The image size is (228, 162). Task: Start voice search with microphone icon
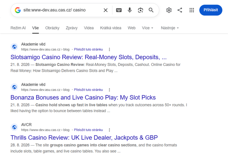coord(130,10)
